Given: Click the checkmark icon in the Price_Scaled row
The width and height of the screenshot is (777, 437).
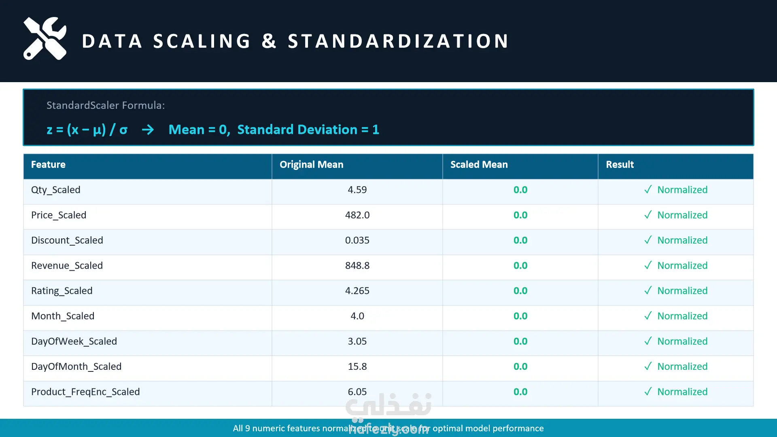Looking at the screenshot, I should click(x=648, y=214).
